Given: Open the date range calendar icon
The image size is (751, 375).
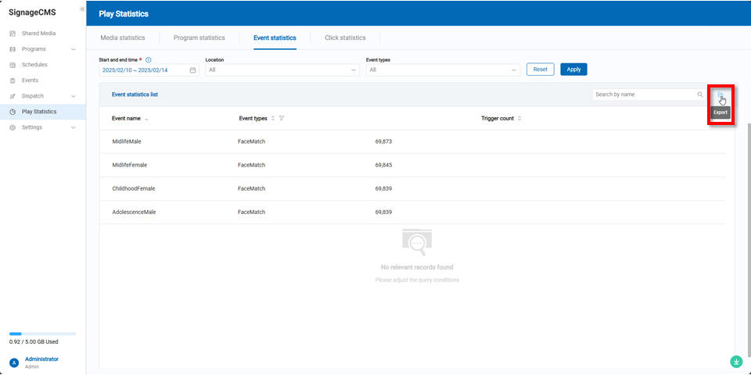Looking at the screenshot, I should pos(192,70).
